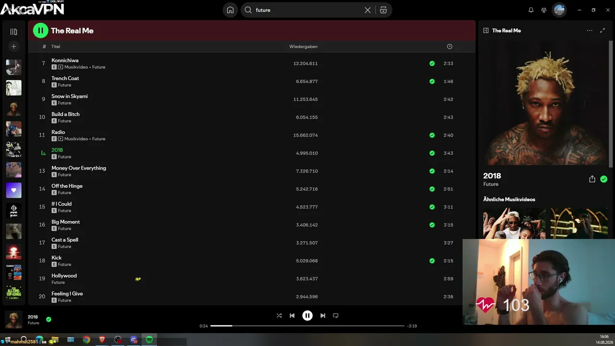Toggle repeat mode
The image size is (615, 346).
(x=336, y=316)
